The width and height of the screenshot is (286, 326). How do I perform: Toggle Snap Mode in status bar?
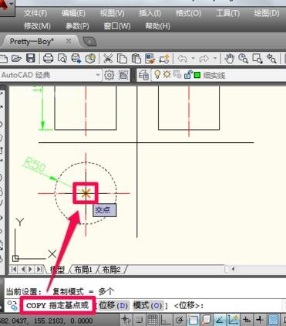(139, 320)
